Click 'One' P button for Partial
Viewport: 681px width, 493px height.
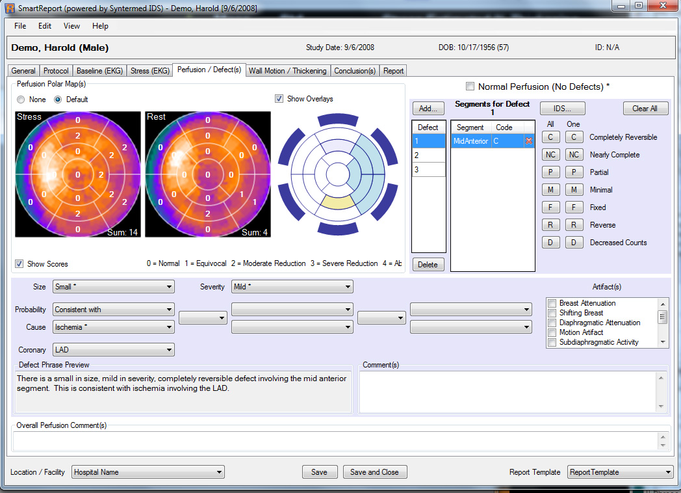[574, 172]
